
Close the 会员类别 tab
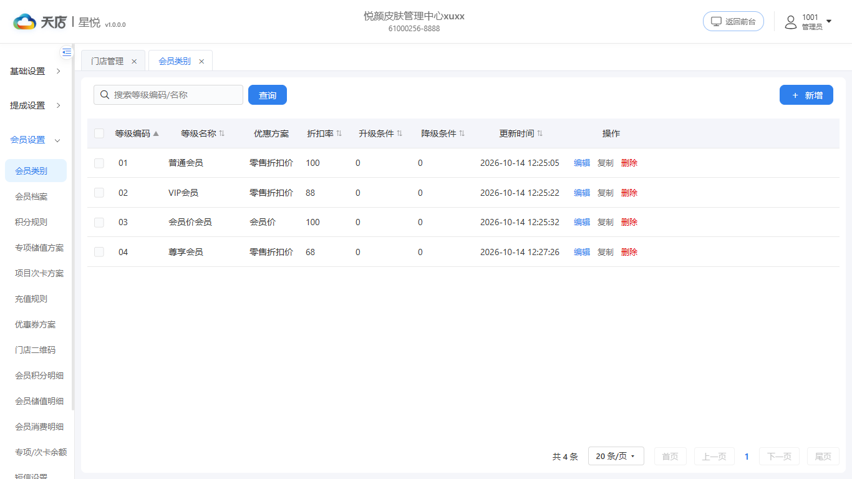point(201,61)
